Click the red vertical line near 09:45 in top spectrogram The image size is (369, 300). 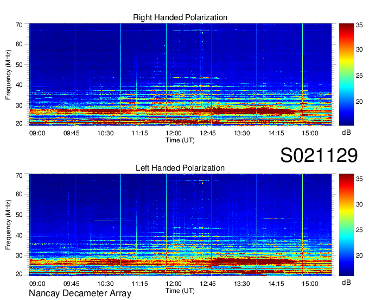[x=75, y=74]
